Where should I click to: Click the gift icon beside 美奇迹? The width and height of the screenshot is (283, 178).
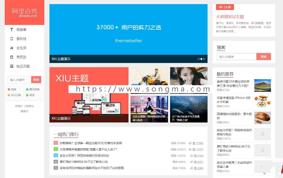(x=12, y=57)
